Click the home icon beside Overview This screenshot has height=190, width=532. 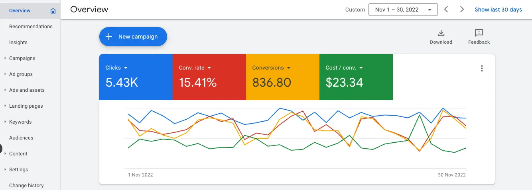click(x=53, y=11)
